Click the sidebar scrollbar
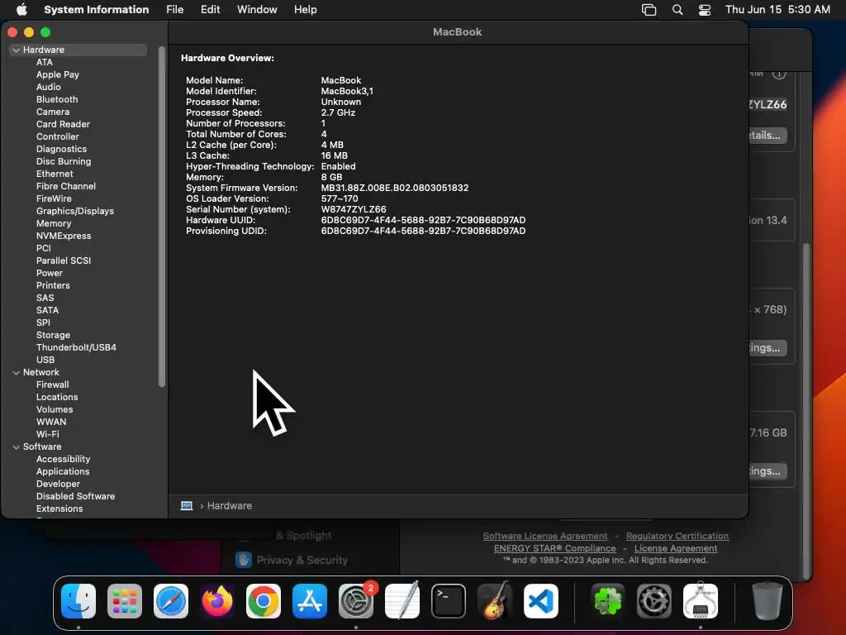 [161, 216]
